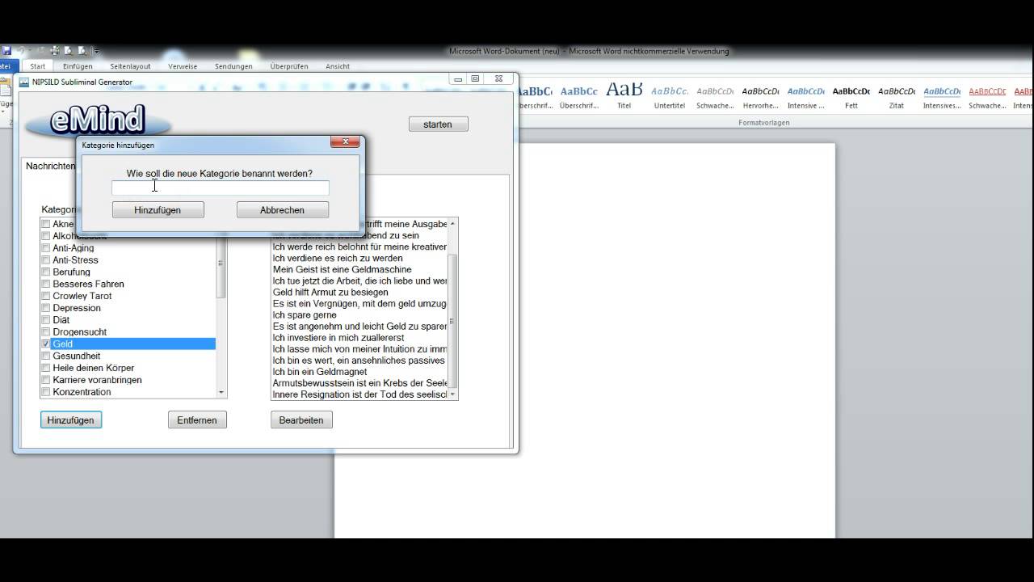Click the message list scrollbar thumb
This screenshot has width=1034, height=582.
click(452, 322)
